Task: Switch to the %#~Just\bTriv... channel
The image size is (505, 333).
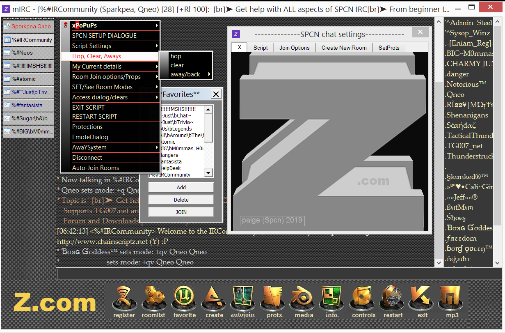Action: [x=28, y=92]
